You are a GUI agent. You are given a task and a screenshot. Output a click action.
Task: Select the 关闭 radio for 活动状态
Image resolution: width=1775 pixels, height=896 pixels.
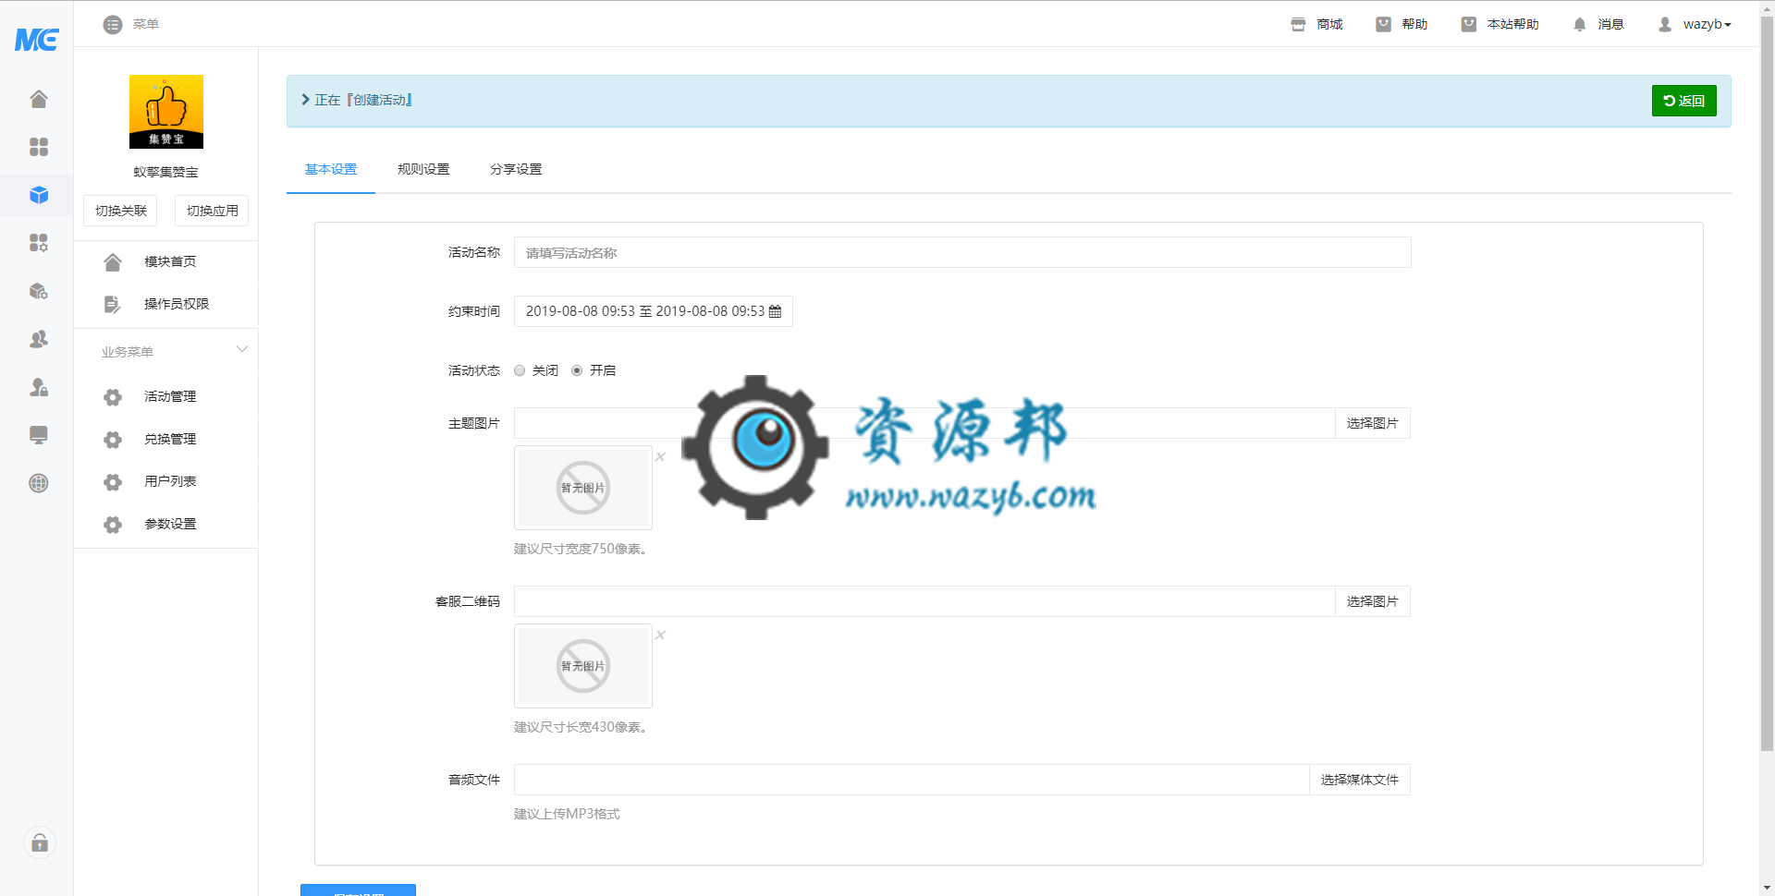point(520,370)
